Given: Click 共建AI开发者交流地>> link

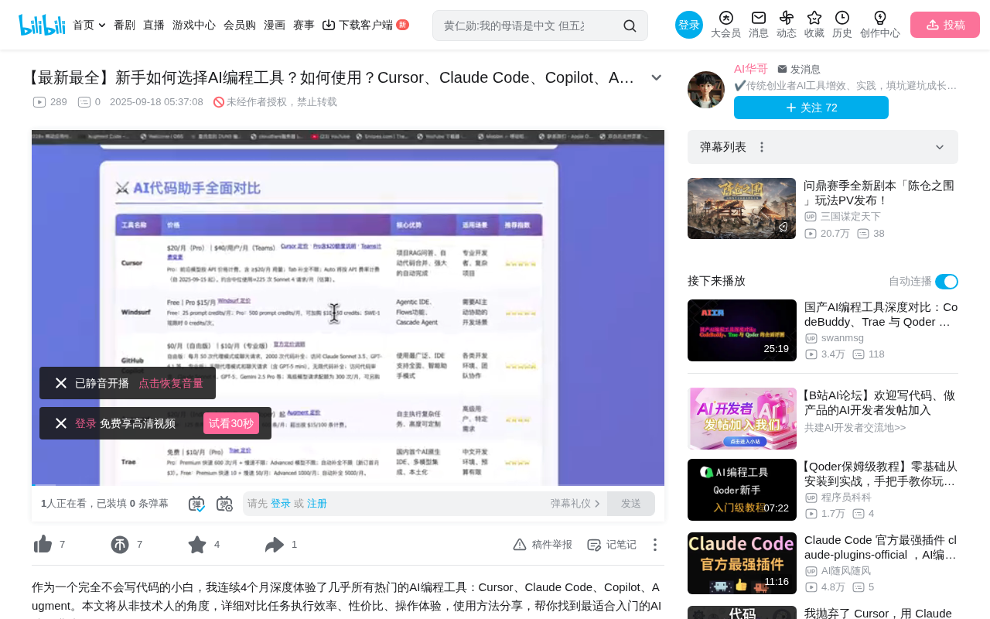Looking at the screenshot, I should pos(855,427).
